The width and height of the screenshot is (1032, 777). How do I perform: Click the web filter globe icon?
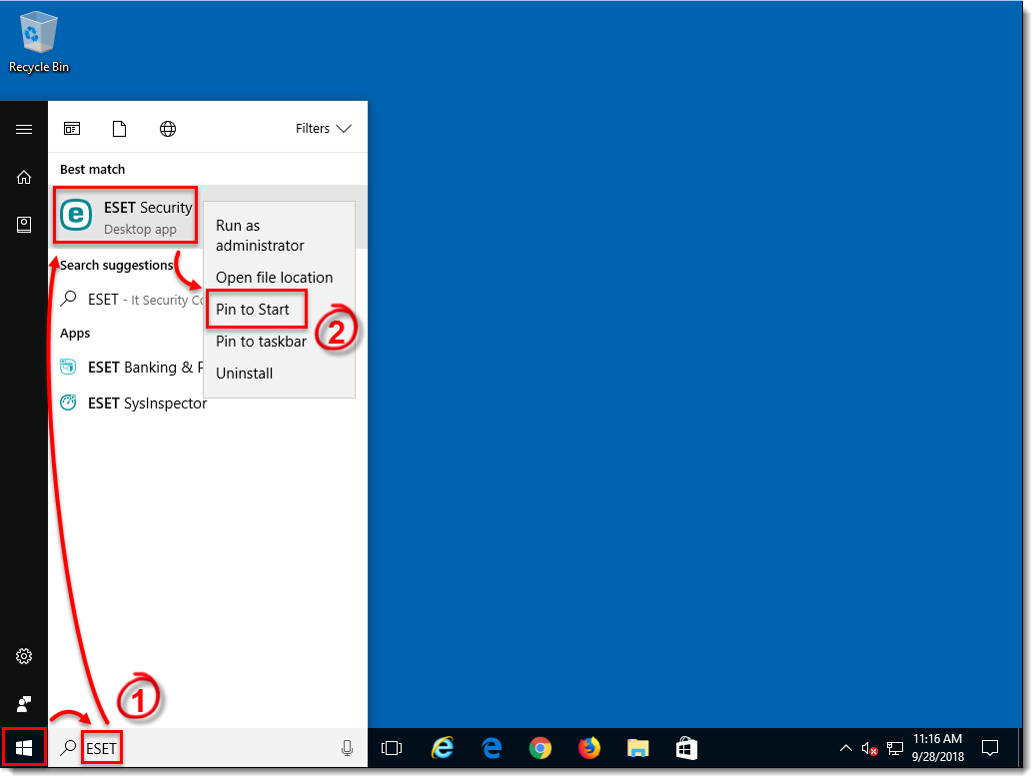[168, 128]
